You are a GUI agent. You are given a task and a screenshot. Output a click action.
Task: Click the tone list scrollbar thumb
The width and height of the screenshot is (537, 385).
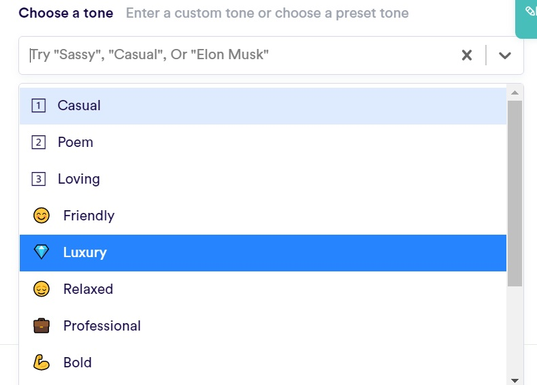point(515,194)
